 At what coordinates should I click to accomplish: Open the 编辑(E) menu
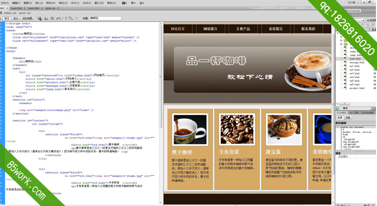click(x=16, y=3)
